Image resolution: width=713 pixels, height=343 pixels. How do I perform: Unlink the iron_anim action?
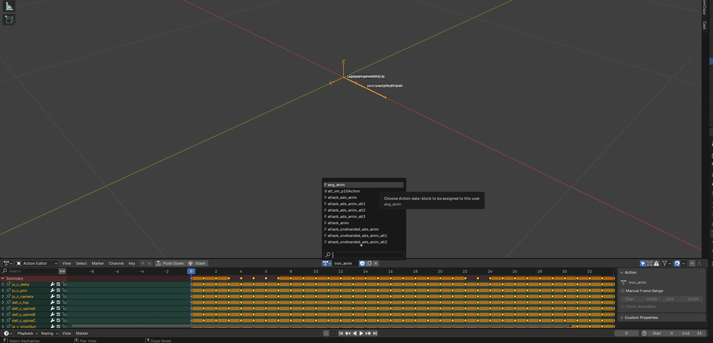pos(376,263)
